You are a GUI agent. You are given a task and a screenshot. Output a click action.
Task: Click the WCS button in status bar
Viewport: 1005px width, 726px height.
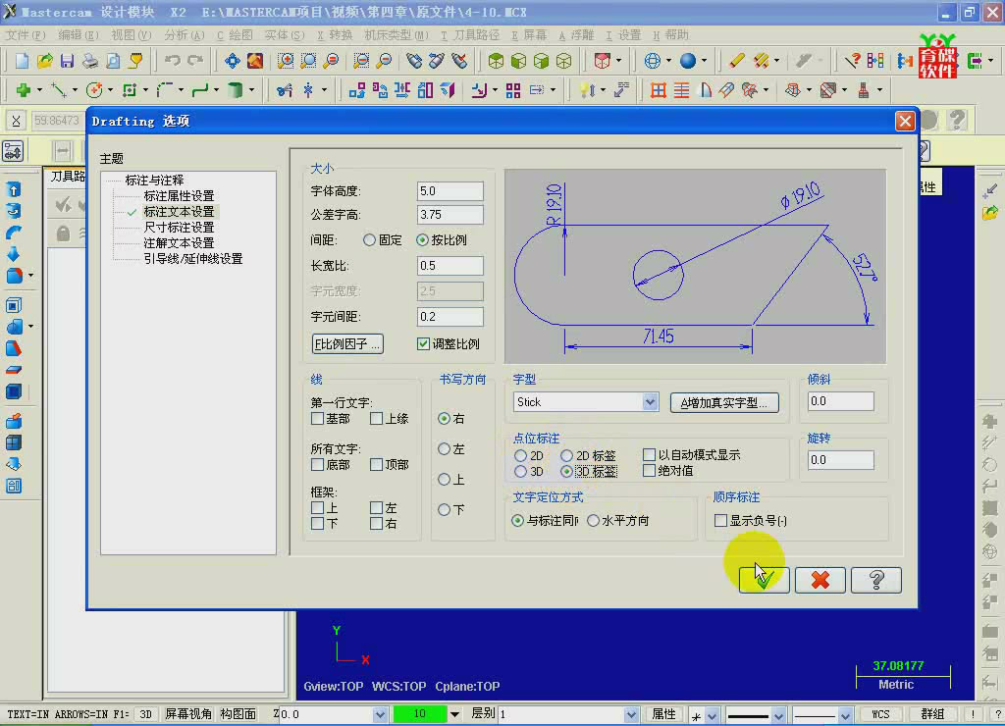(880, 714)
